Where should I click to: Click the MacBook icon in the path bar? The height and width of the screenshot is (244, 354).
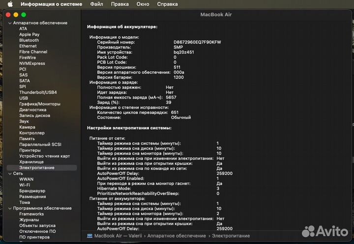point(89,236)
